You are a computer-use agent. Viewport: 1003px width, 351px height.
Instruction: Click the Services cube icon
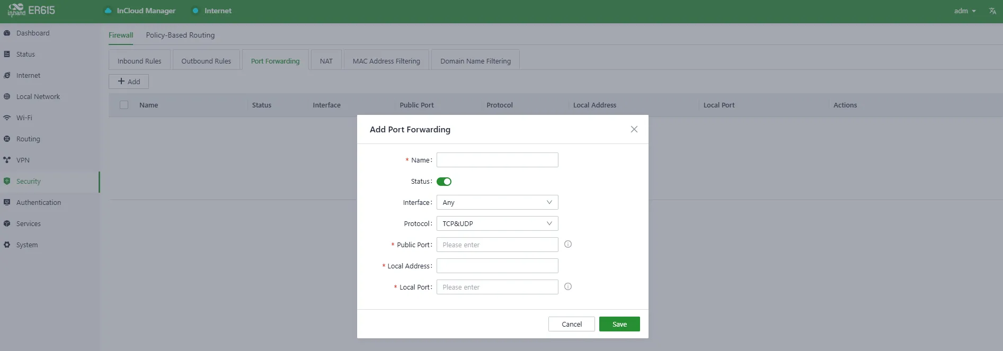pyautogui.click(x=7, y=223)
